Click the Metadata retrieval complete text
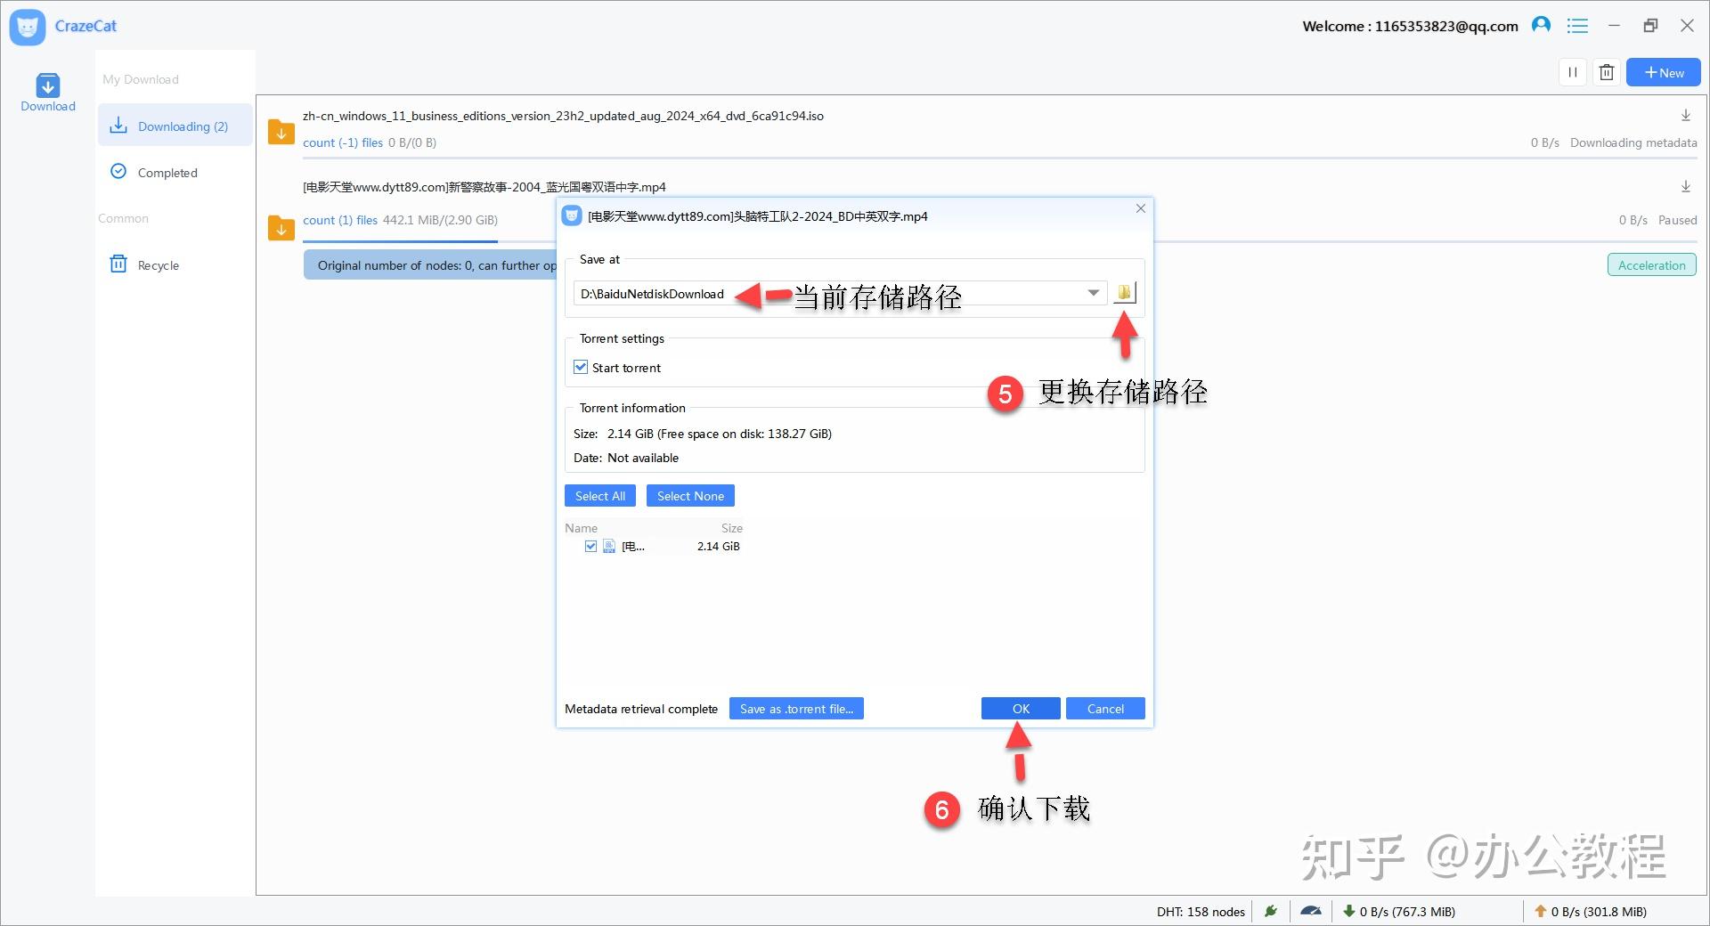The image size is (1710, 926). 641,709
